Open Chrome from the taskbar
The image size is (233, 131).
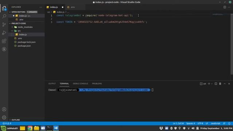click(x=30, y=128)
